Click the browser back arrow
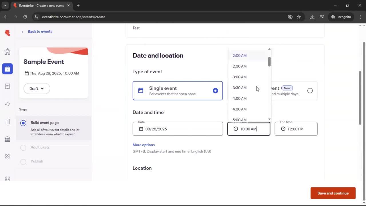 coord(6,17)
